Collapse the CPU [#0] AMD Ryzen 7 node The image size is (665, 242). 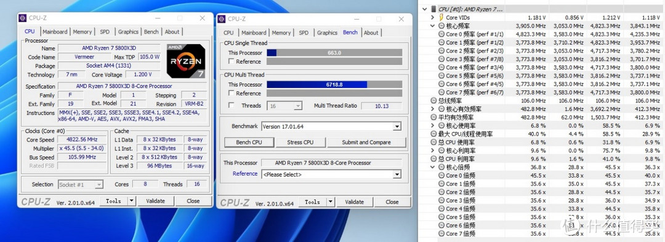pos(424,9)
